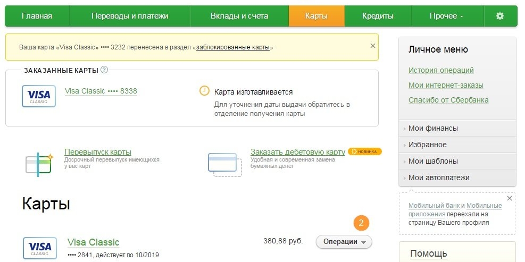
Task: Switch to Вклады и счета tab
Action: pyautogui.click(x=239, y=16)
